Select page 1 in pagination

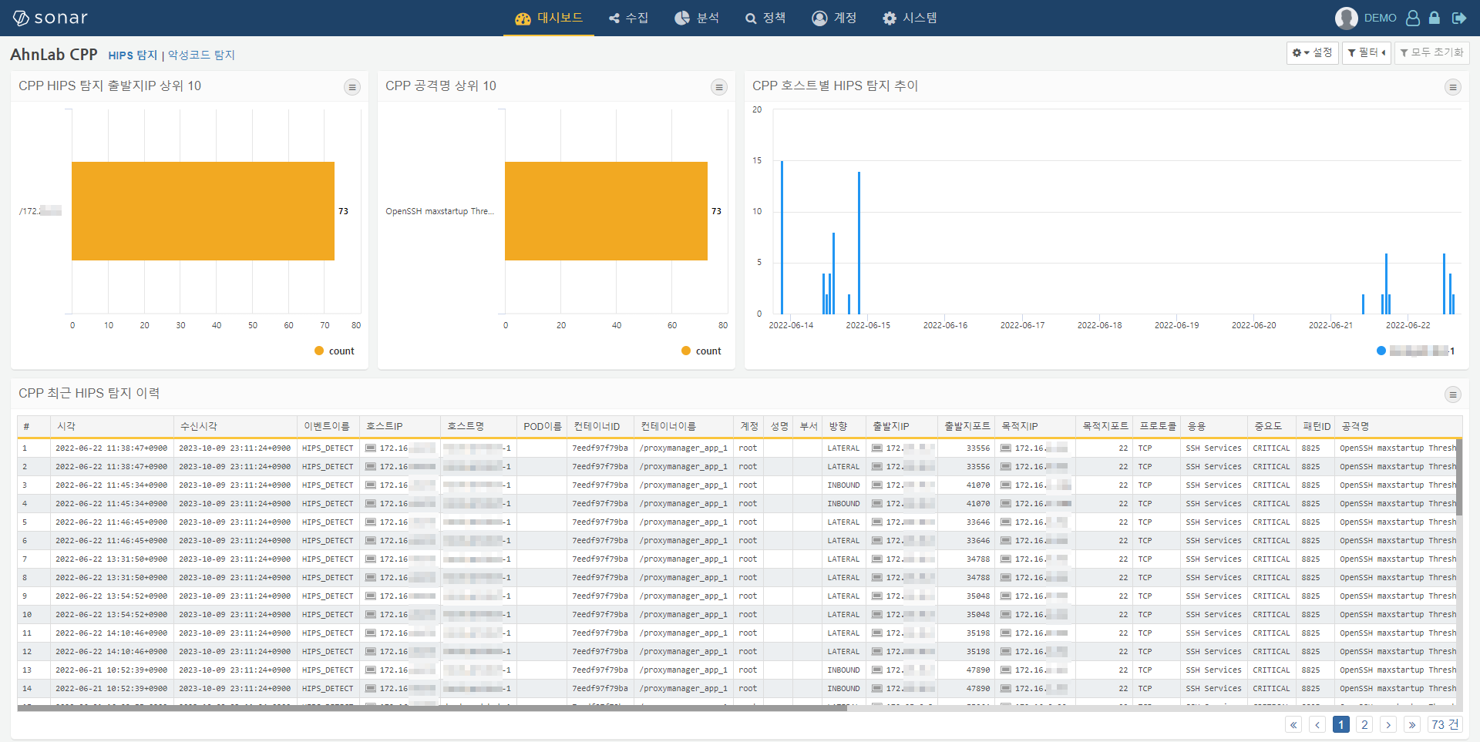tap(1341, 724)
